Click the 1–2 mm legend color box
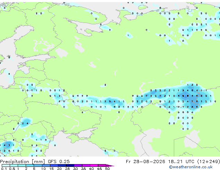220x170 pixels. (22, 165)
